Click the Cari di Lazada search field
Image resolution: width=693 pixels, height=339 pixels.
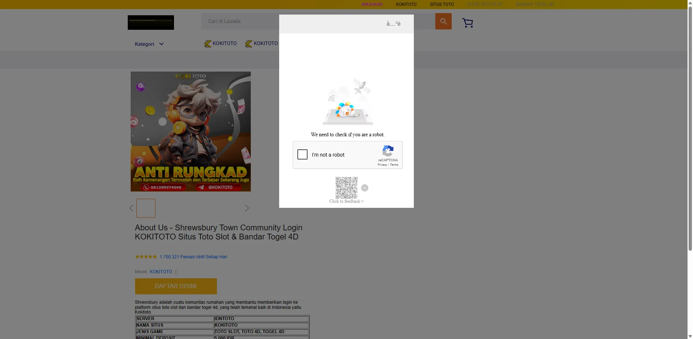coord(240,21)
